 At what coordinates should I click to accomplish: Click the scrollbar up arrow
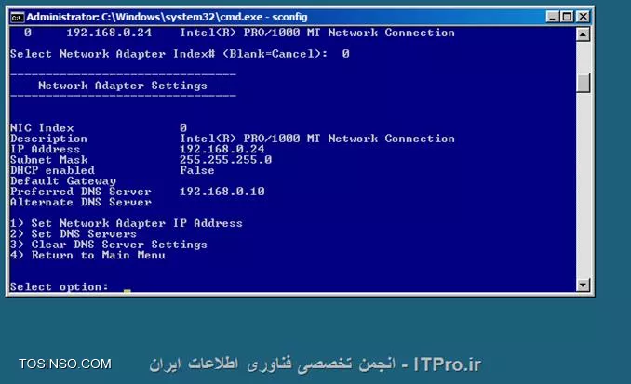pyautogui.click(x=583, y=34)
